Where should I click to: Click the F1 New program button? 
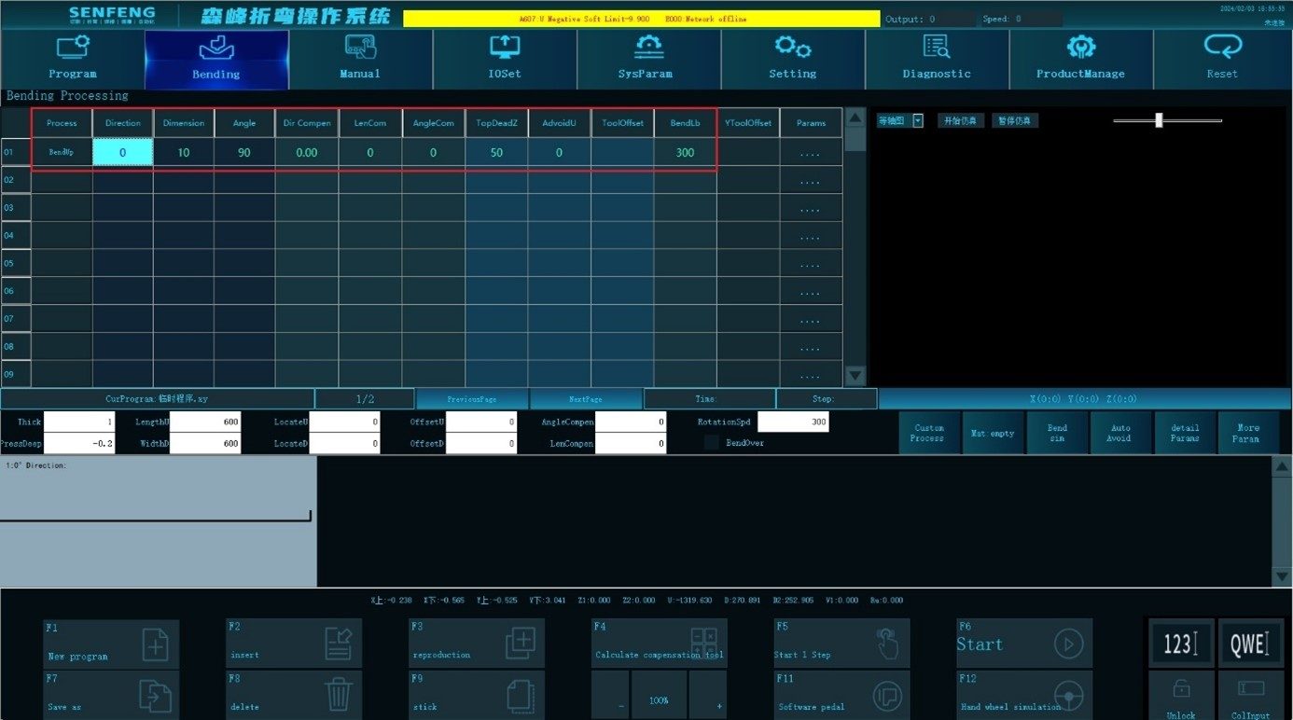[111, 644]
